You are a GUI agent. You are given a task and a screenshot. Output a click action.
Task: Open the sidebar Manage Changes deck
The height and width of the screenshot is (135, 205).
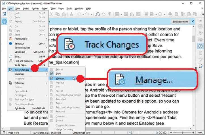200,66
